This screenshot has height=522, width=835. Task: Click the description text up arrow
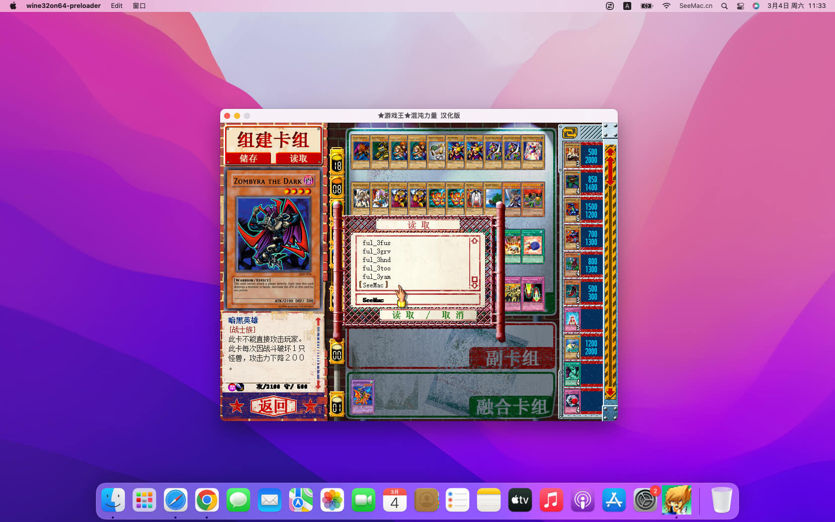(x=318, y=322)
